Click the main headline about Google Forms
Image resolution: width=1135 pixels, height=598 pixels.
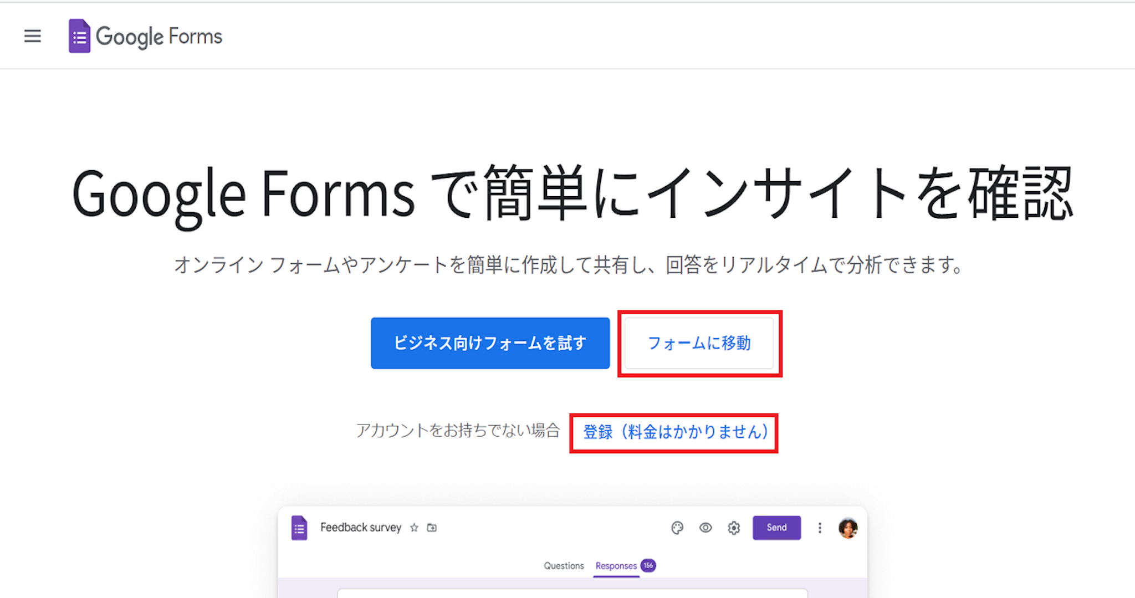tap(572, 194)
